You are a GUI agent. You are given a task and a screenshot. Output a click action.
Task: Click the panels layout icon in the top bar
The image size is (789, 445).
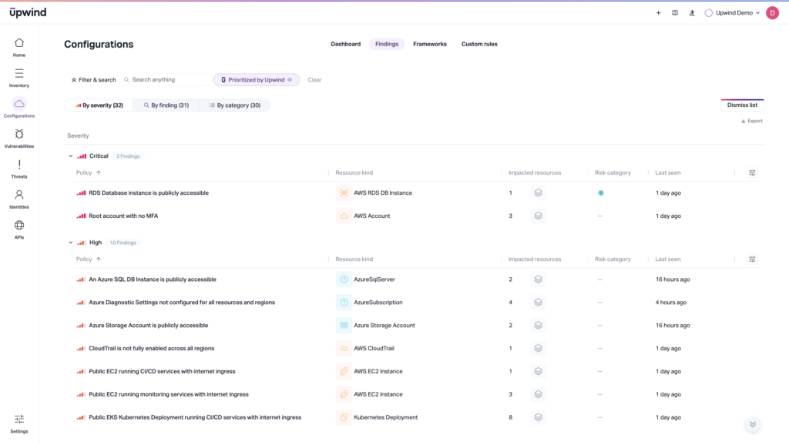tap(675, 12)
